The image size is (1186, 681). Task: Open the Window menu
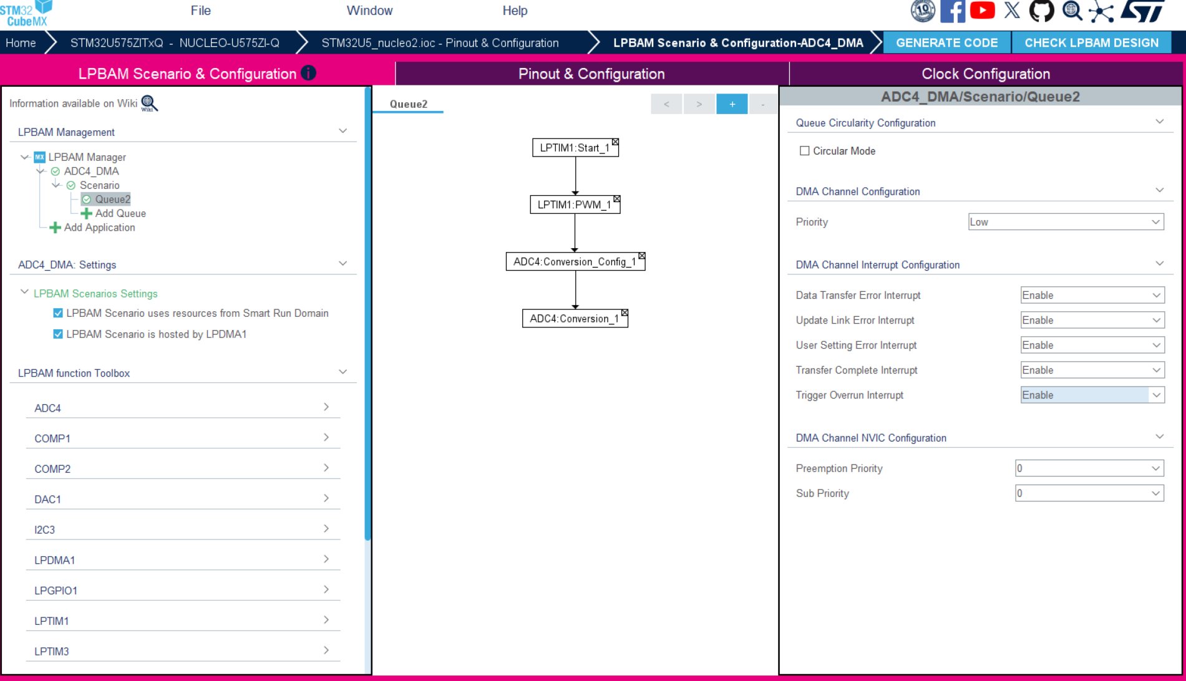[x=369, y=11]
